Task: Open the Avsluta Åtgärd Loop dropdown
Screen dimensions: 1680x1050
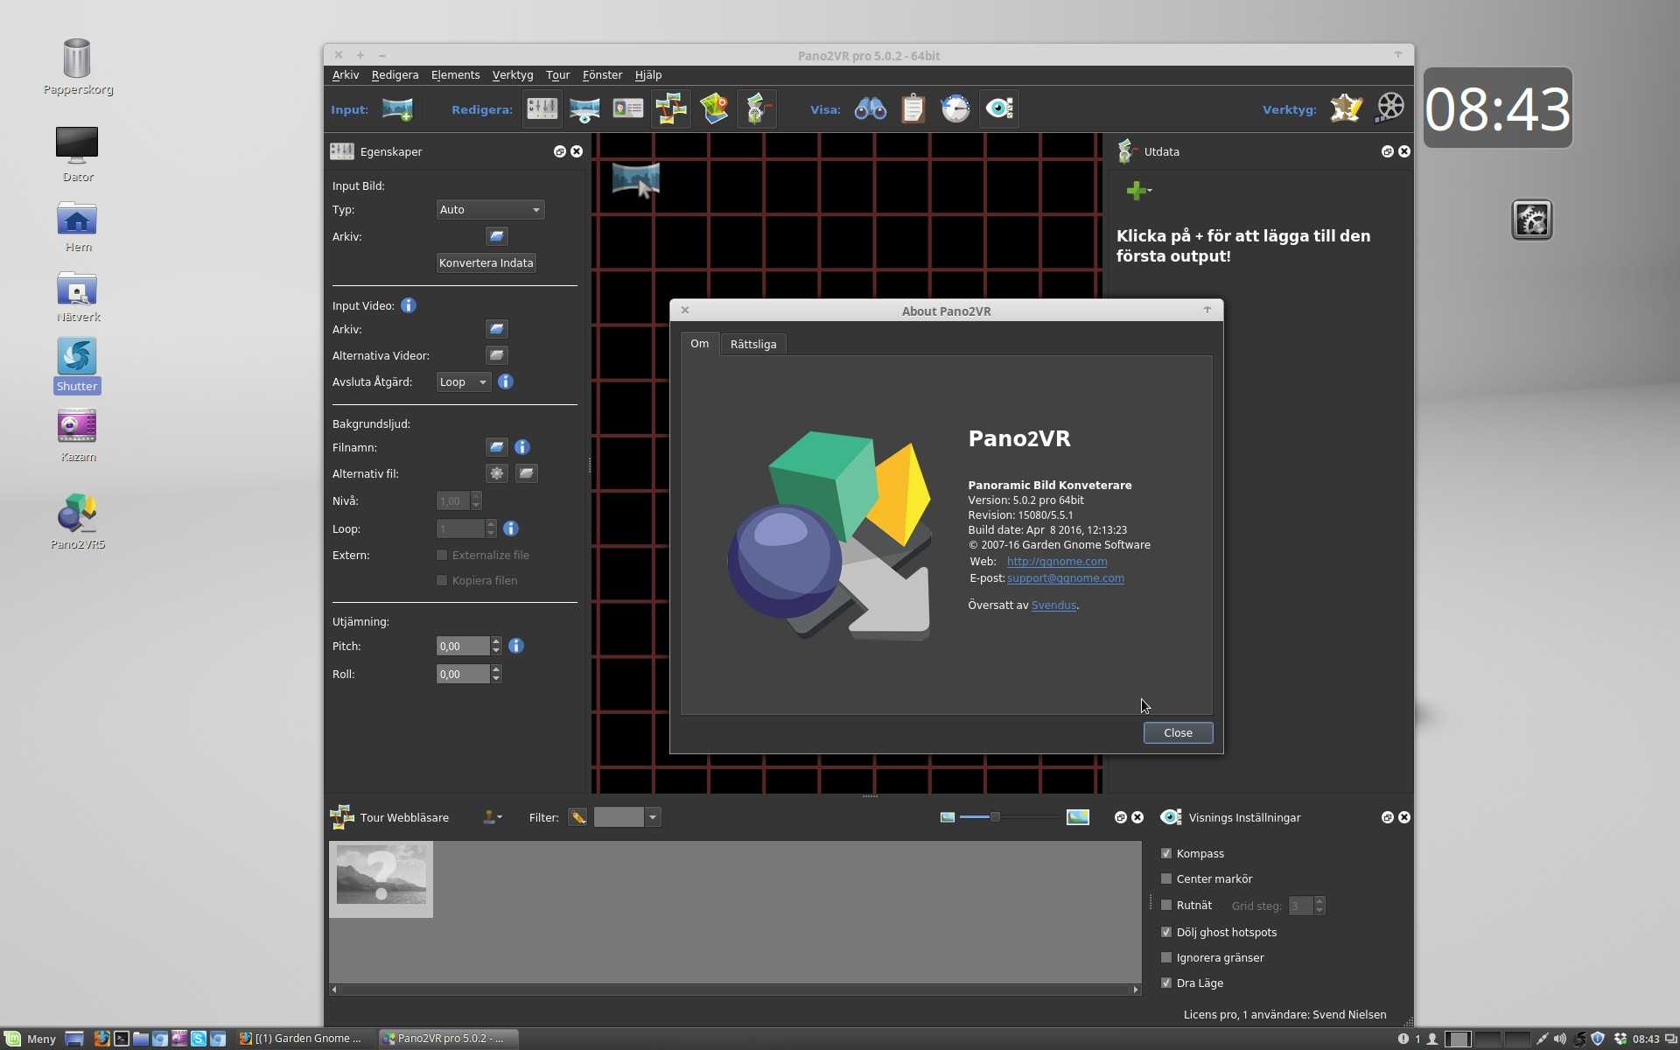Action: pyautogui.click(x=464, y=382)
